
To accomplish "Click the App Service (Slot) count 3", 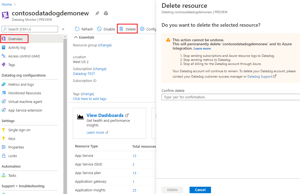I will (133, 164).
